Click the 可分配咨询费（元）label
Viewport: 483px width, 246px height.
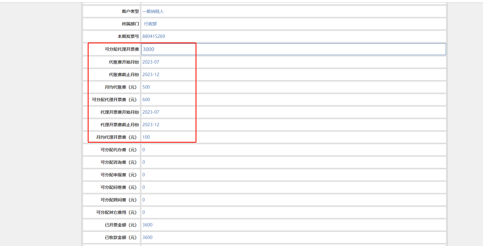119,162
